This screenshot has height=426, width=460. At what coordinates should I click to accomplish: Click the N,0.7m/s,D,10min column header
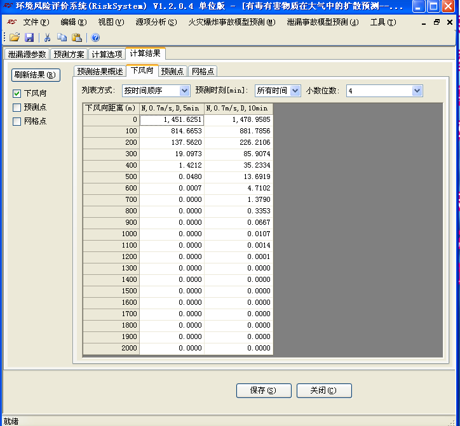[x=238, y=108]
